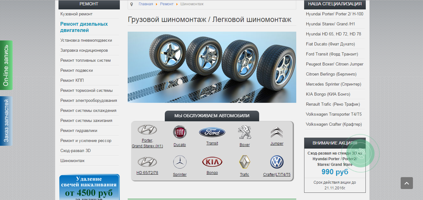Open Fiat Ducato (Фиат Дукато) specialization

[x=335, y=44]
